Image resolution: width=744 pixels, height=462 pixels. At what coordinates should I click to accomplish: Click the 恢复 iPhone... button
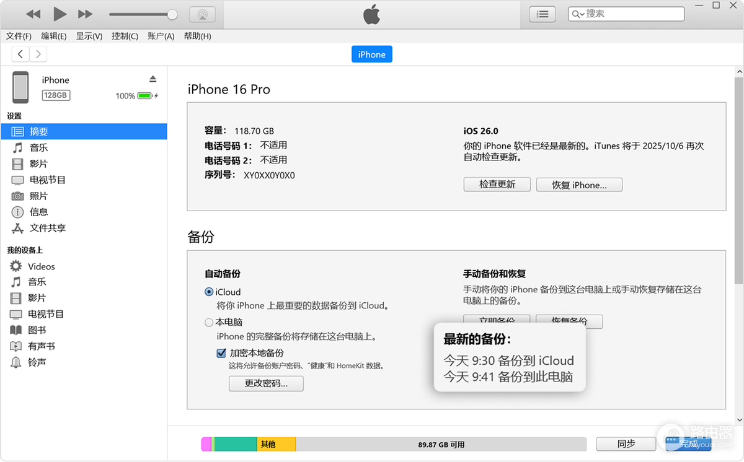click(579, 185)
